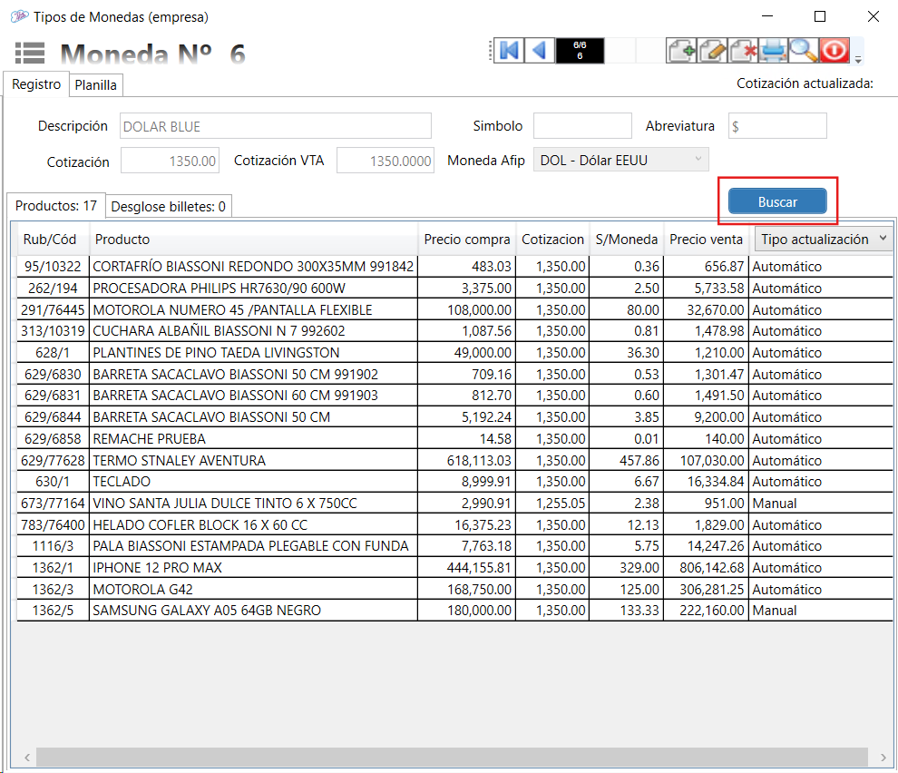
Task: Switch to the Planilla tab
Action: point(95,85)
